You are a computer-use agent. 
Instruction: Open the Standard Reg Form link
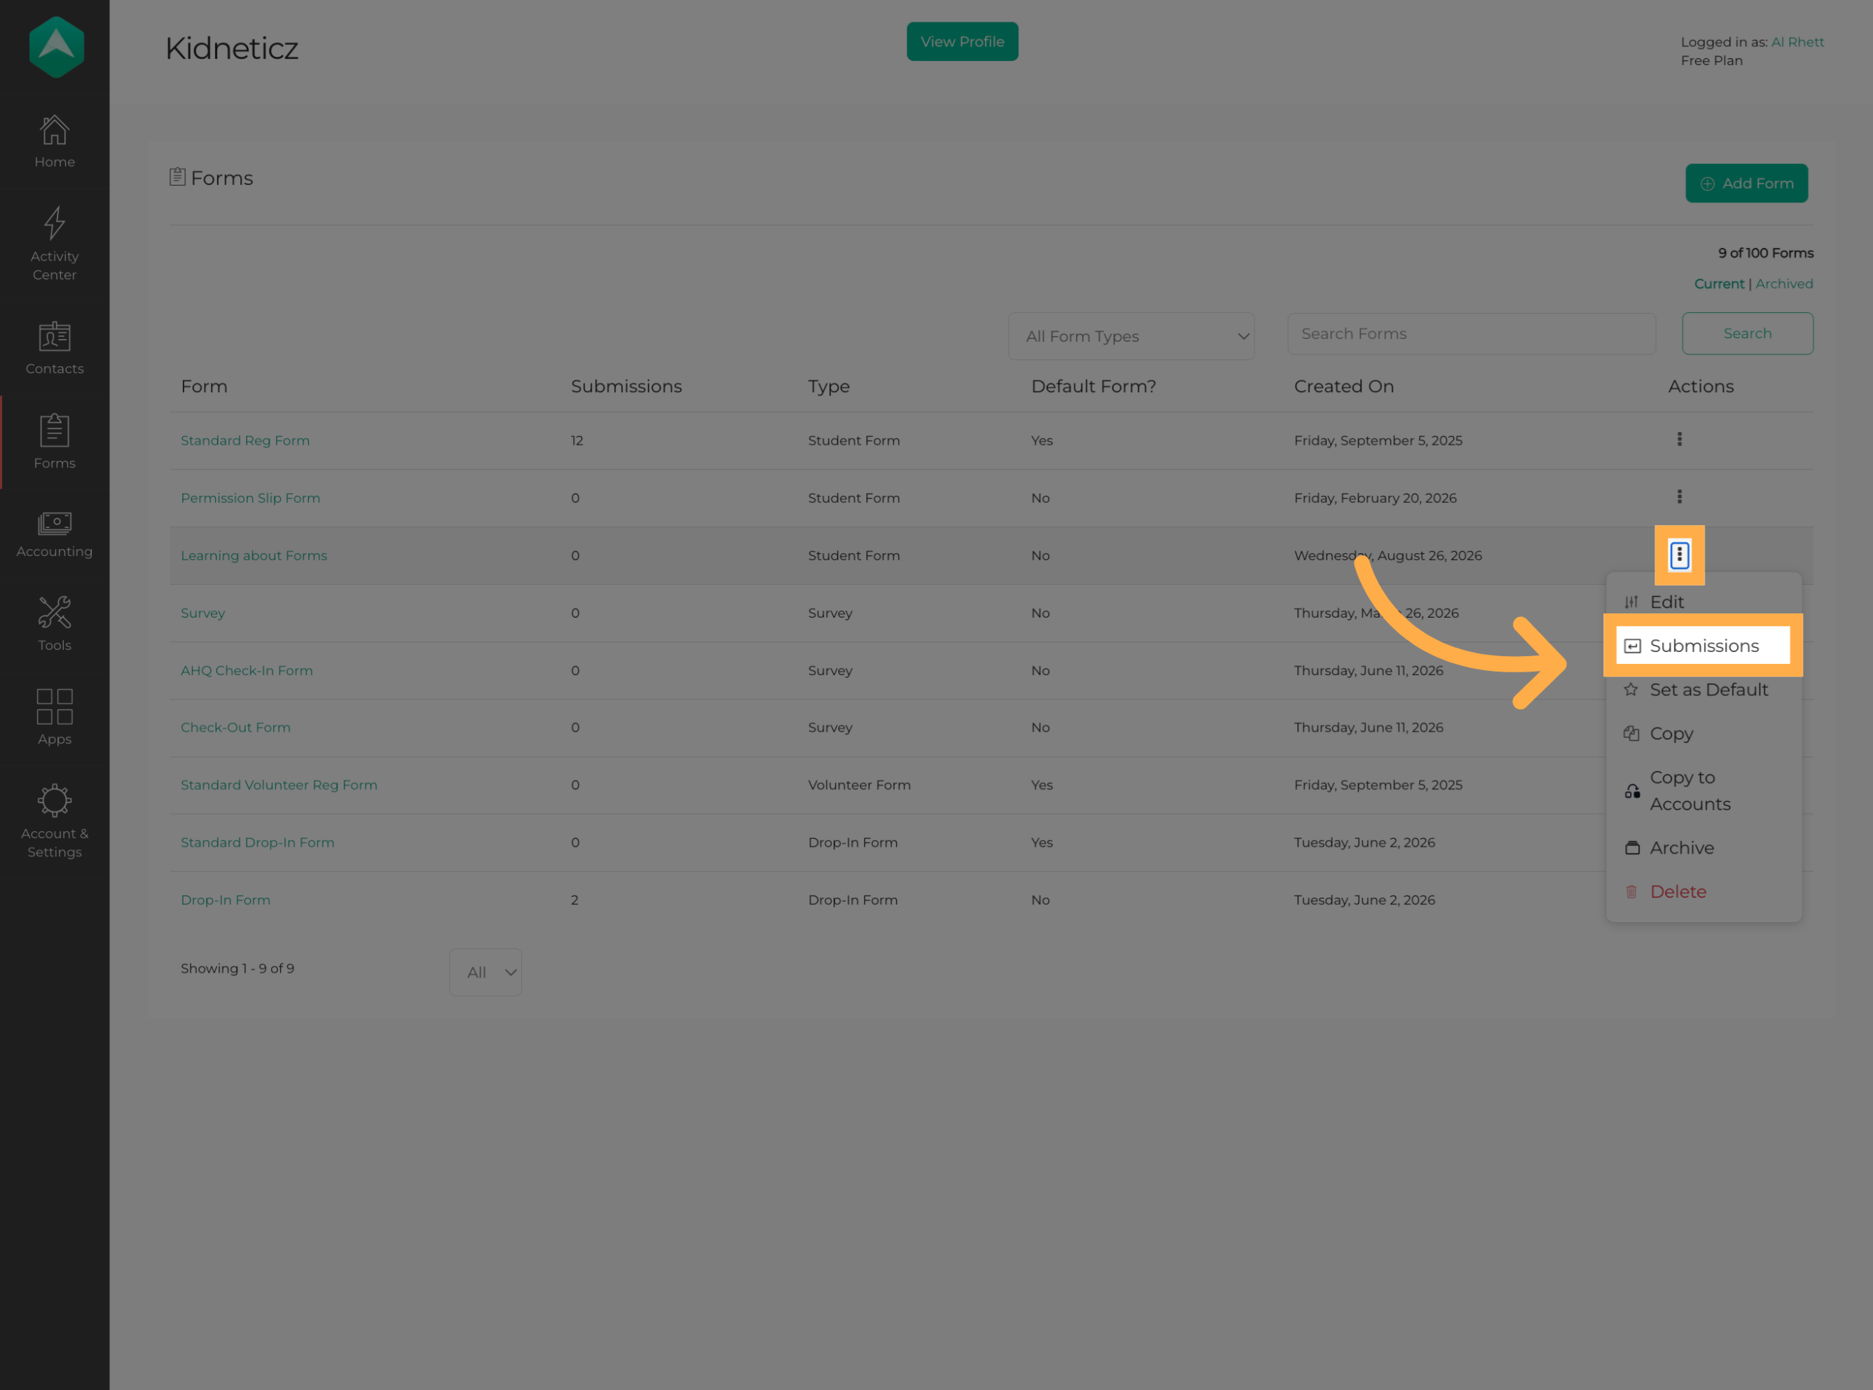tap(246, 441)
